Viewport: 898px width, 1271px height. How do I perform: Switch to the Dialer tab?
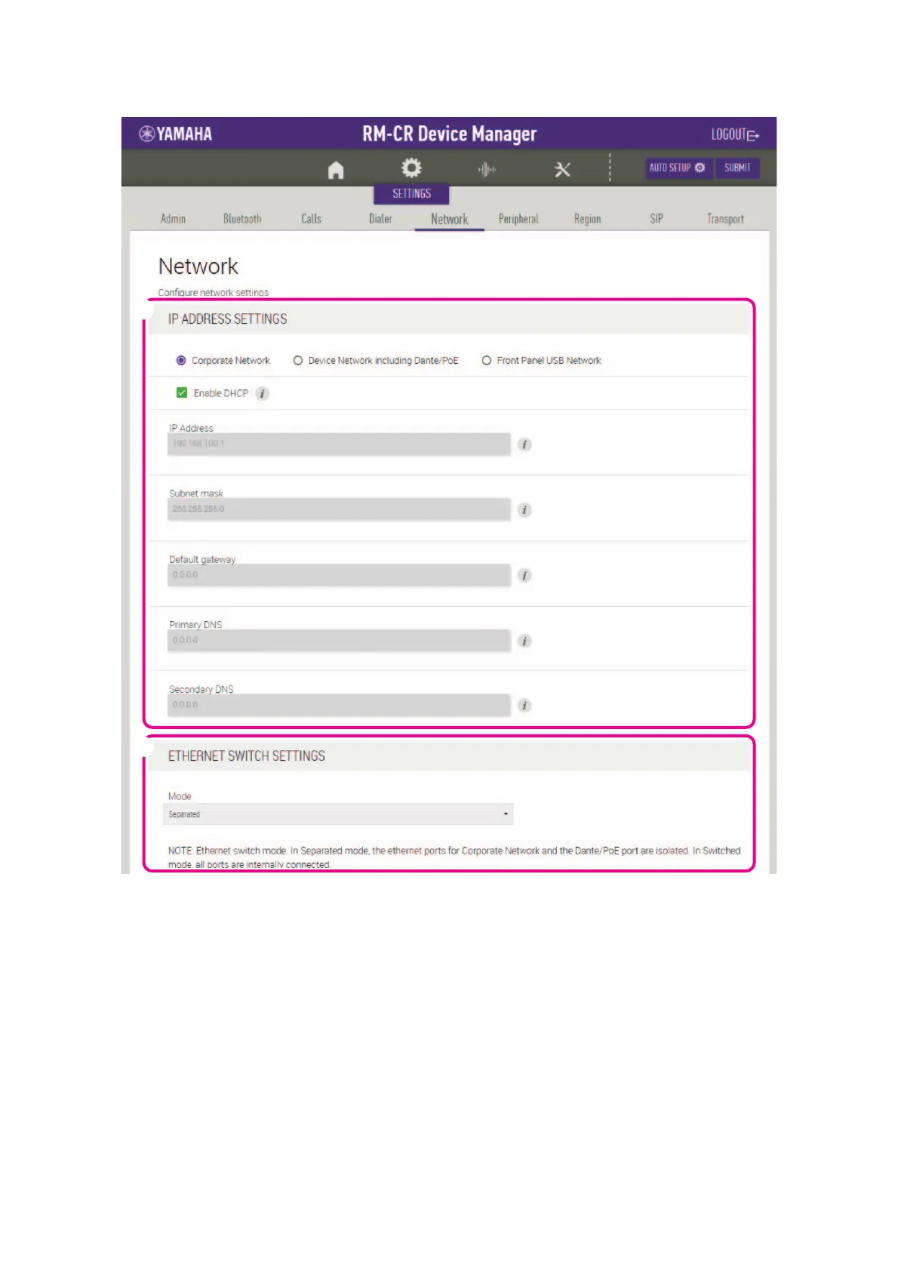(x=380, y=219)
